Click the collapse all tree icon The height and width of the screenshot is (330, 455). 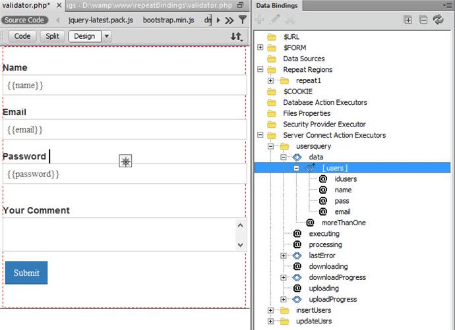[x=423, y=20]
